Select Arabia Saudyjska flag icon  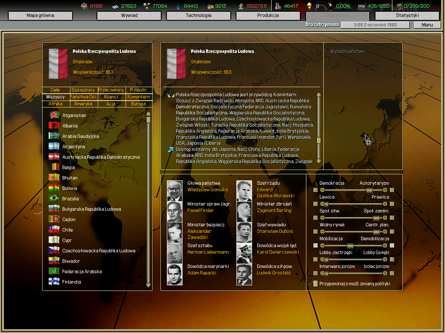[54, 136]
